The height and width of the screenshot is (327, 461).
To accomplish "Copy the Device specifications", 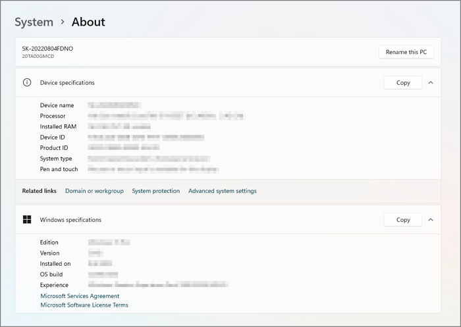I will (403, 83).
